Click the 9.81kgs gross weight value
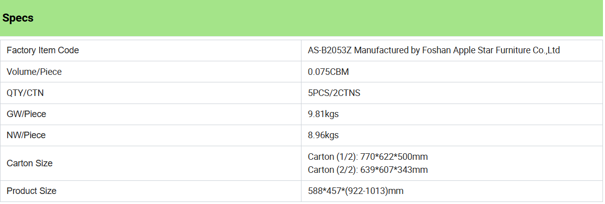 point(323,114)
